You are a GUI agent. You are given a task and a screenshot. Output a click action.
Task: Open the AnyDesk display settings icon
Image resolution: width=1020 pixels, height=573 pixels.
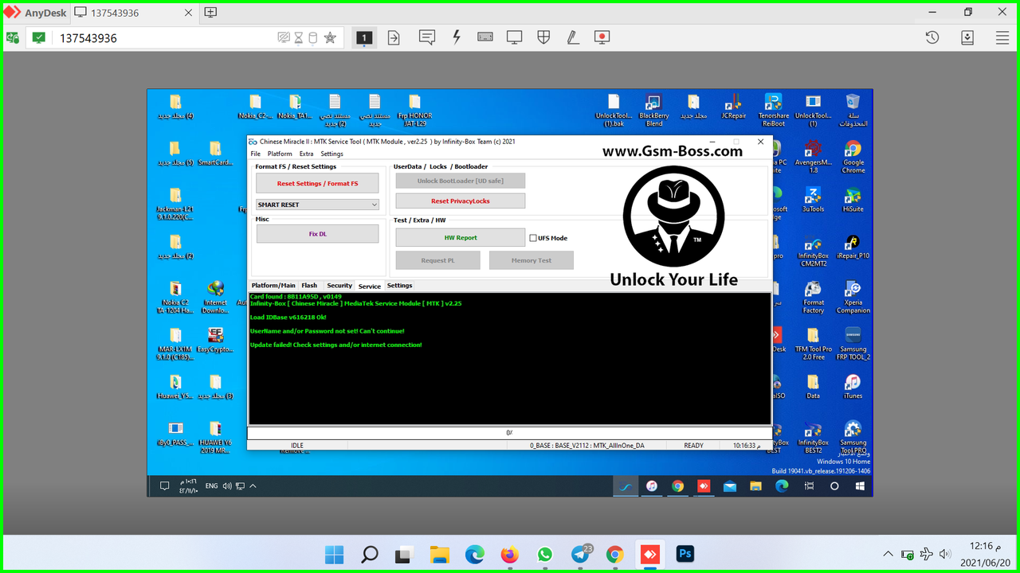pos(515,37)
